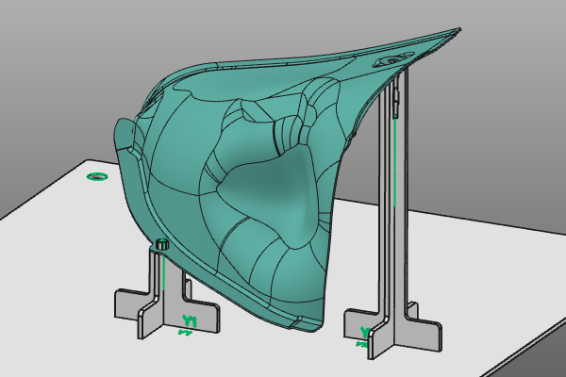The image size is (566, 377).
Task: Click the green hole marker on base plate
Action: point(95,176)
